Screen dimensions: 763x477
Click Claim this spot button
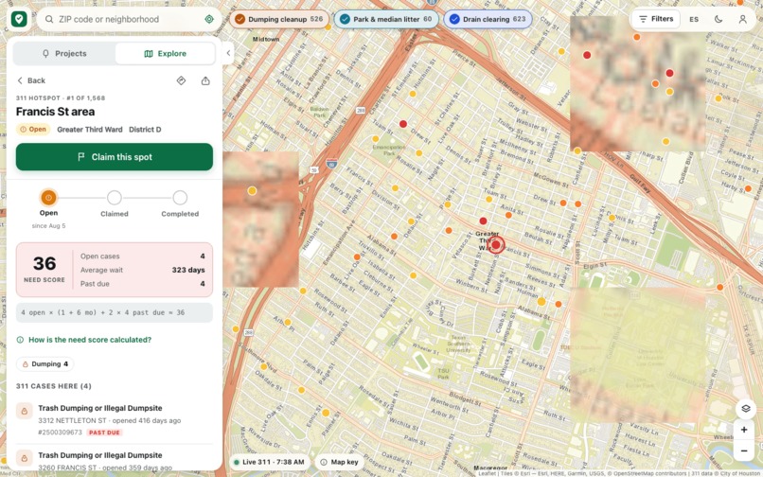click(x=115, y=157)
